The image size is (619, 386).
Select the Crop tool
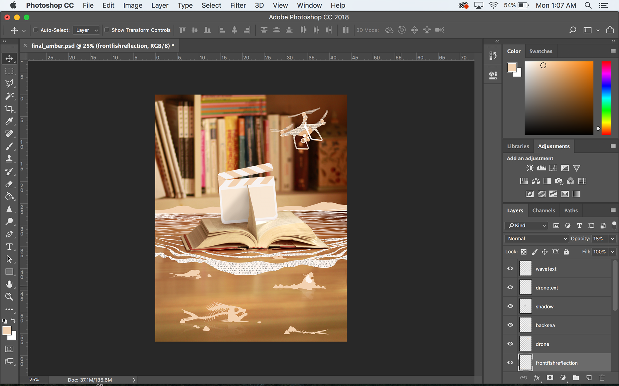pos(9,109)
